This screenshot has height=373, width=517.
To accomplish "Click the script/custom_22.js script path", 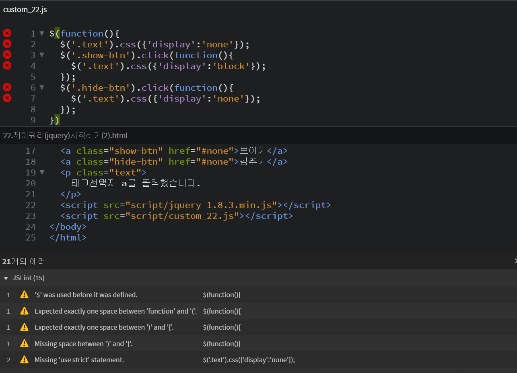I will [x=182, y=216].
